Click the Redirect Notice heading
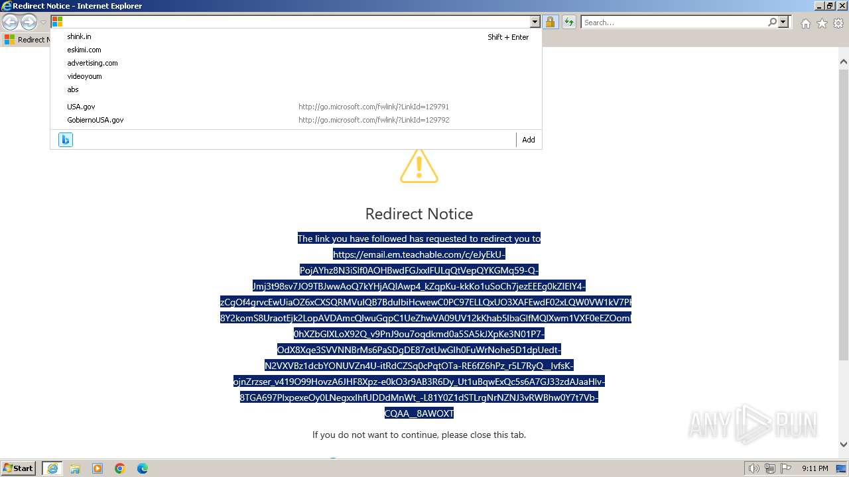This screenshot has width=849, height=477. [x=419, y=214]
